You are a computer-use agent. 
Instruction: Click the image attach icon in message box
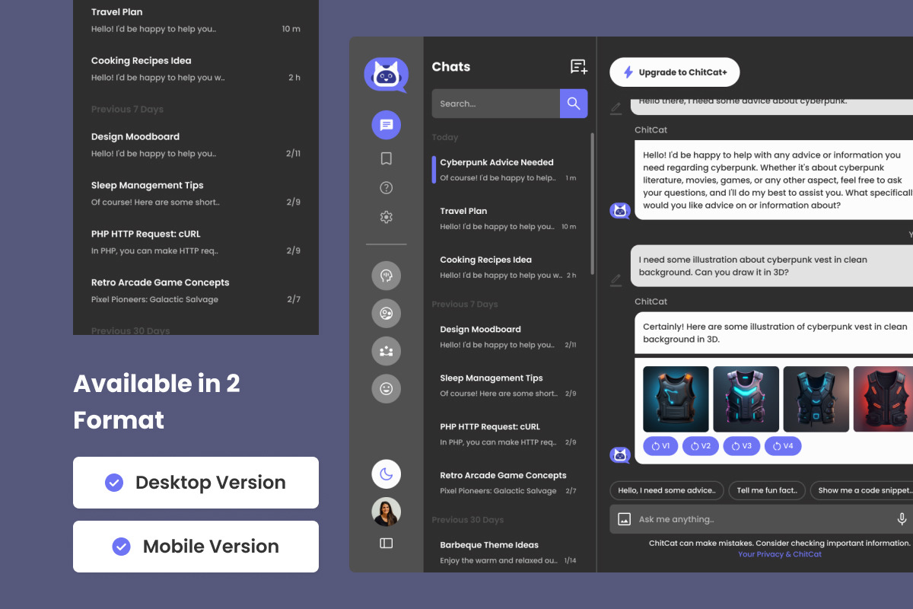click(624, 519)
